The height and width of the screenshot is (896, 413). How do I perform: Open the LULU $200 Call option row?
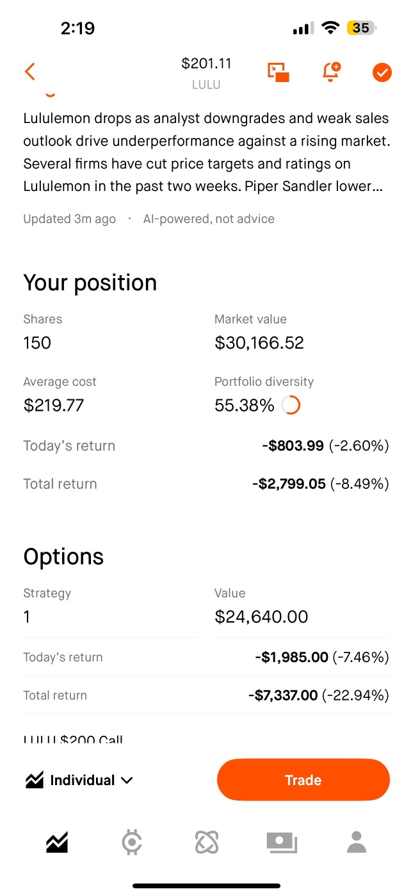(73, 740)
